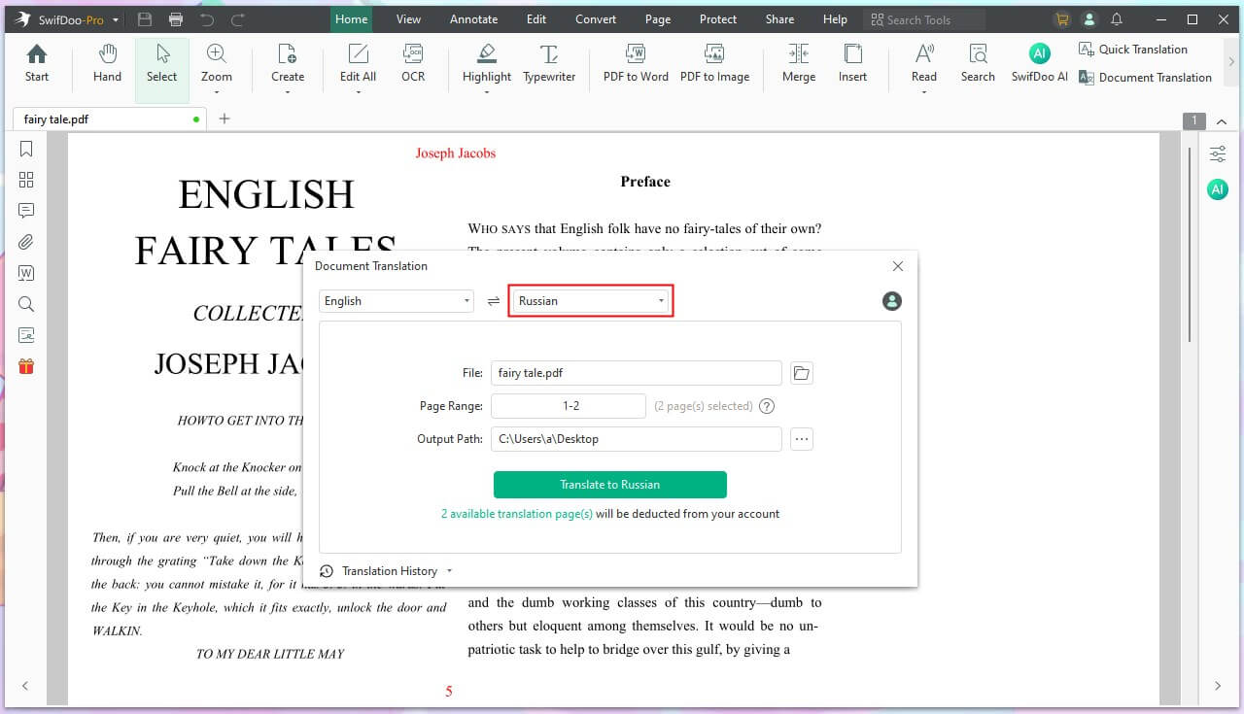Launch SwifDoo AI
This screenshot has height=714, width=1244.
[1039, 63]
